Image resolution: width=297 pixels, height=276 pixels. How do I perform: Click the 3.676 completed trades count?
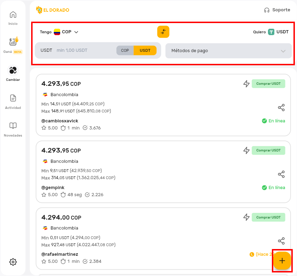(95, 128)
